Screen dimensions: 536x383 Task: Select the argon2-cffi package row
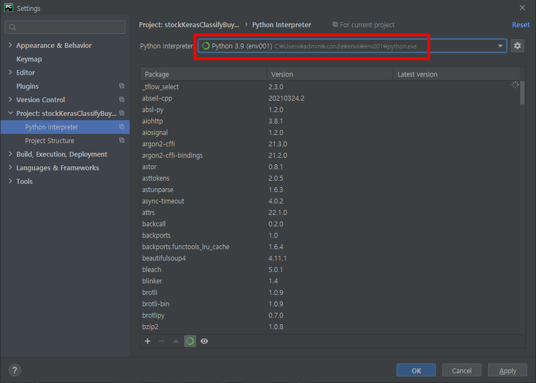(x=330, y=144)
